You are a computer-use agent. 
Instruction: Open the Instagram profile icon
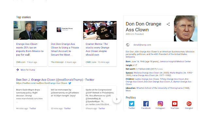pyautogui.click(x=160, y=104)
